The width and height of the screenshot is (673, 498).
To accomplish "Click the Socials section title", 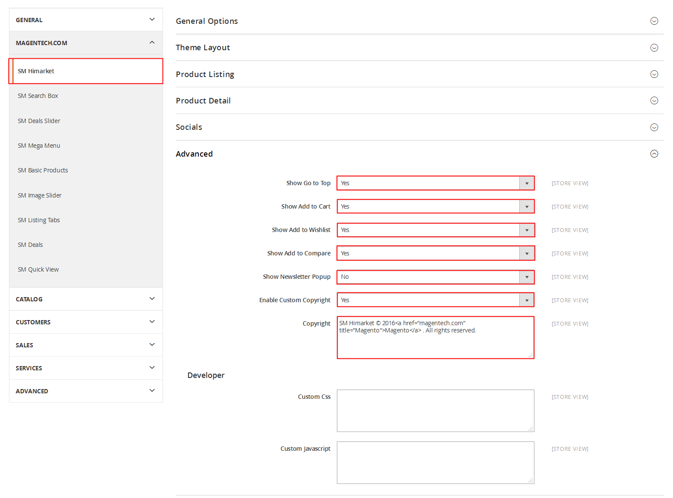I will click(189, 127).
